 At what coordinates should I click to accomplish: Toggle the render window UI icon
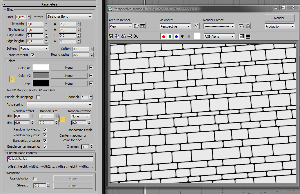point(248,36)
